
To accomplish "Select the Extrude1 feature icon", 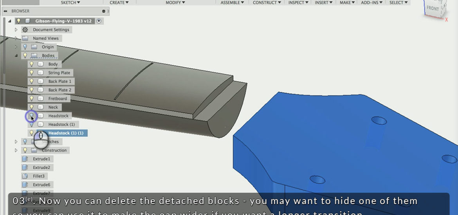I will [25, 159].
